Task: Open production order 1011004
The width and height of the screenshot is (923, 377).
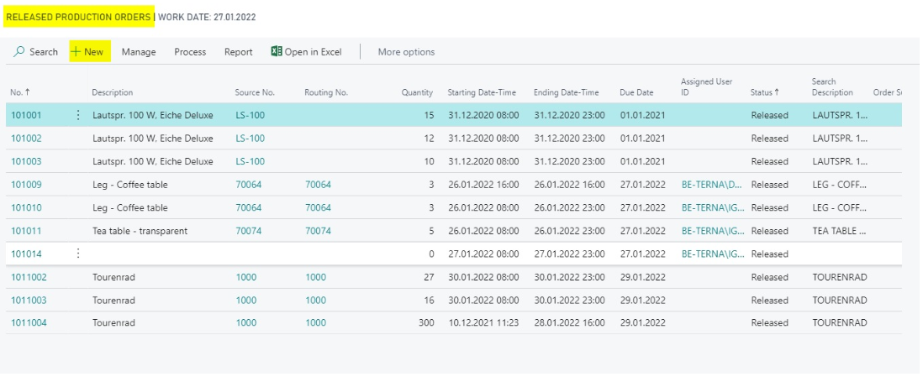Action: [29, 323]
